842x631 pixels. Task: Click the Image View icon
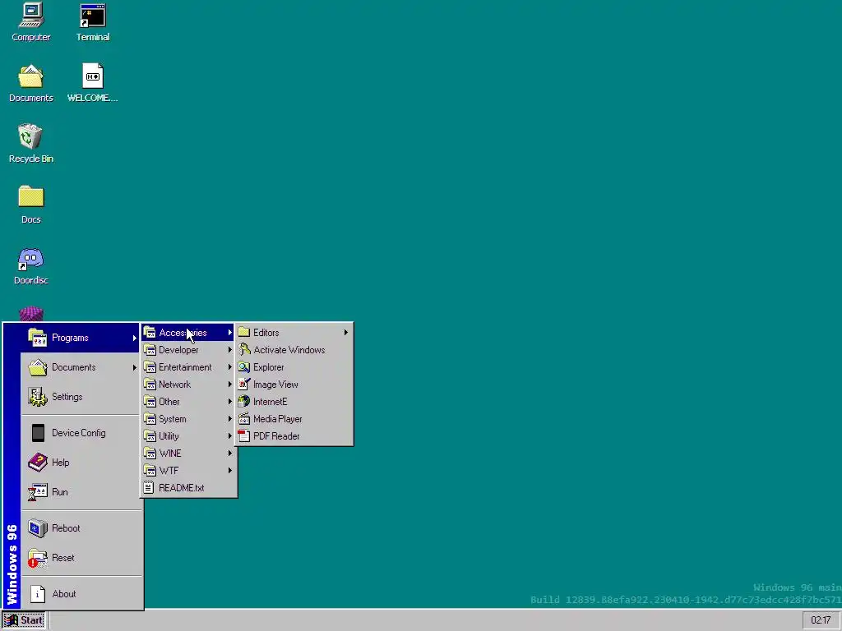pyautogui.click(x=244, y=385)
